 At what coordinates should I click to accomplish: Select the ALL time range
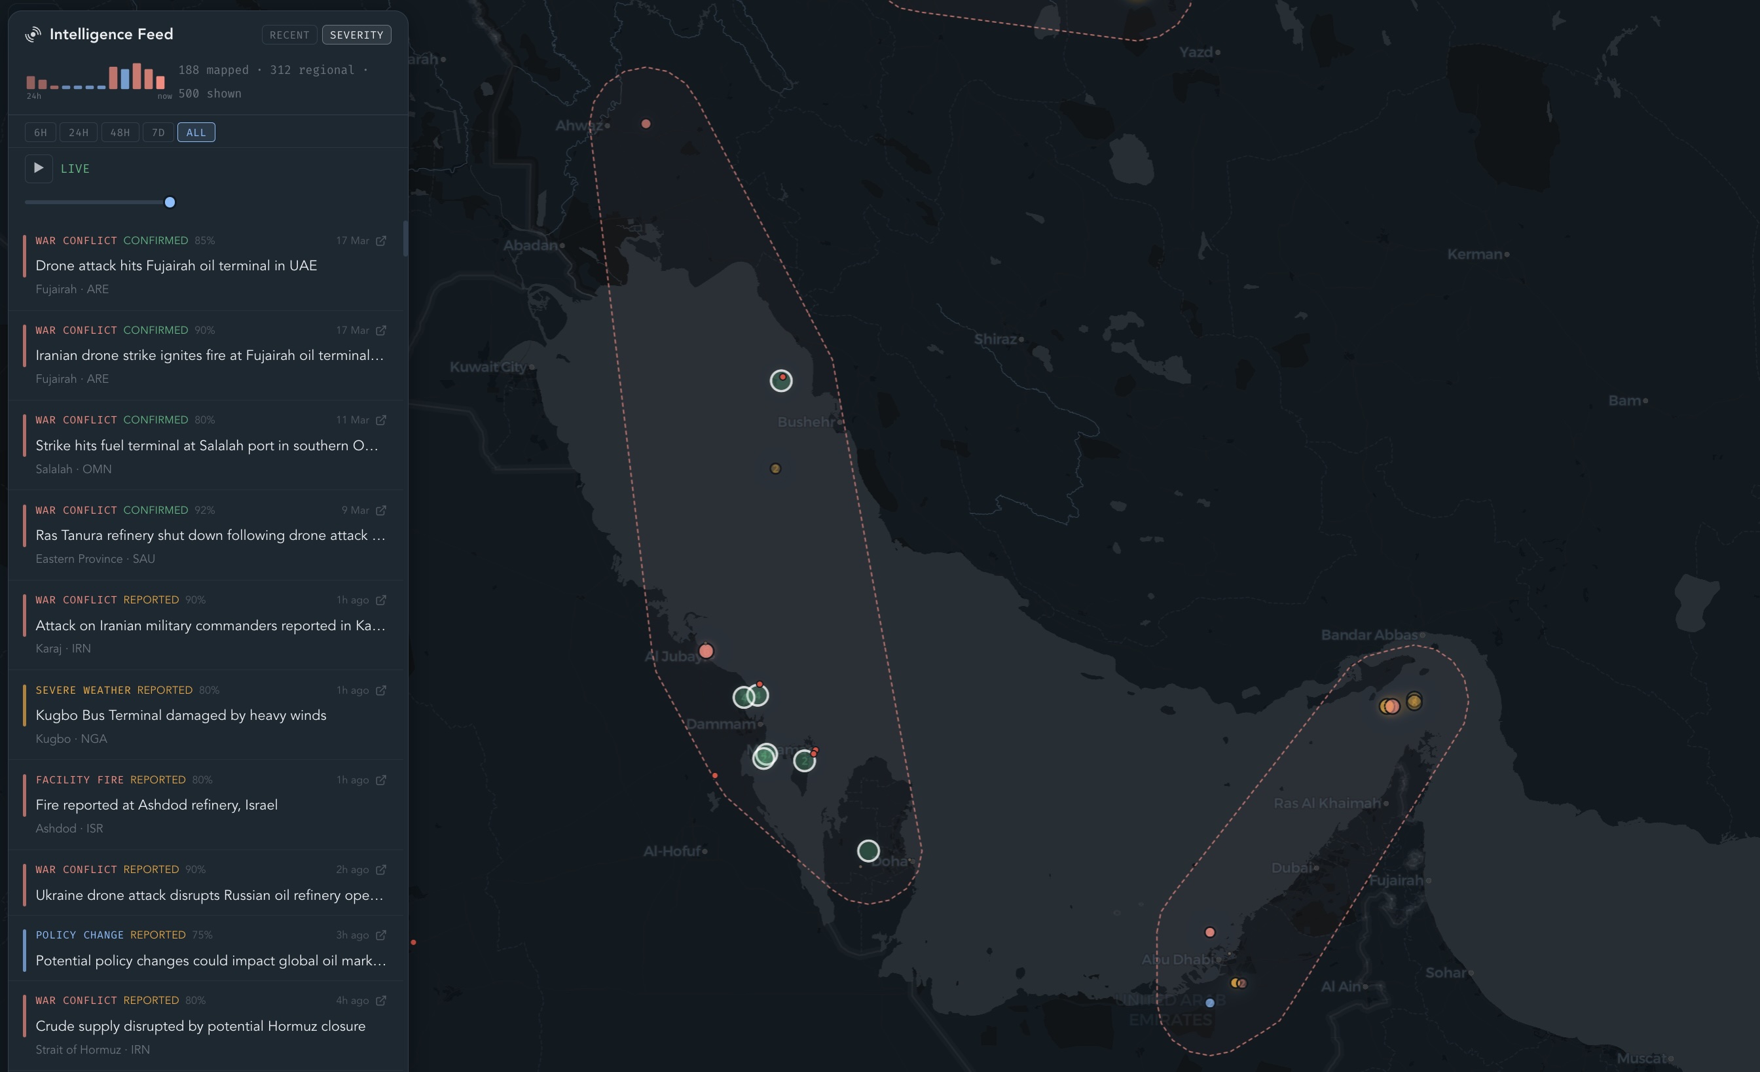tap(196, 133)
